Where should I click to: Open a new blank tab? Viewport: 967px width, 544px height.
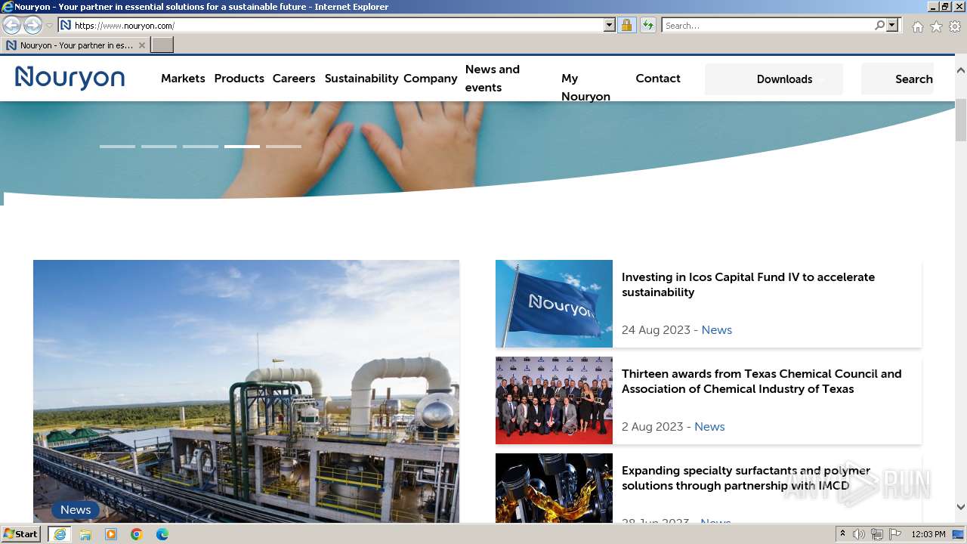(x=162, y=45)
